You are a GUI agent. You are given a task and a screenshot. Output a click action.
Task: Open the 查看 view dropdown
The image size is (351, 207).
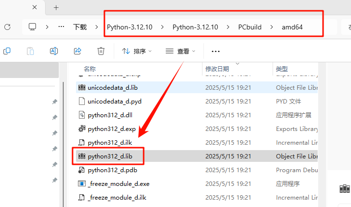pos(180,52)
